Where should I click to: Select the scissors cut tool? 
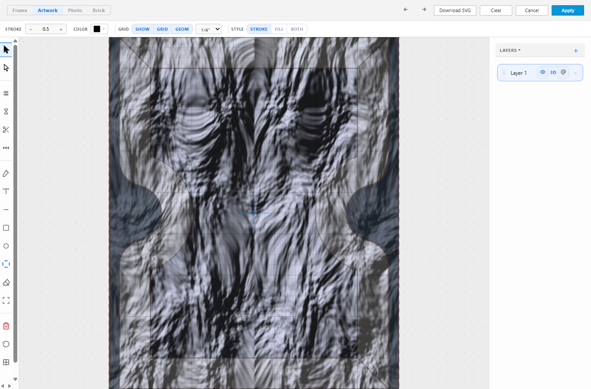[6, 130]
